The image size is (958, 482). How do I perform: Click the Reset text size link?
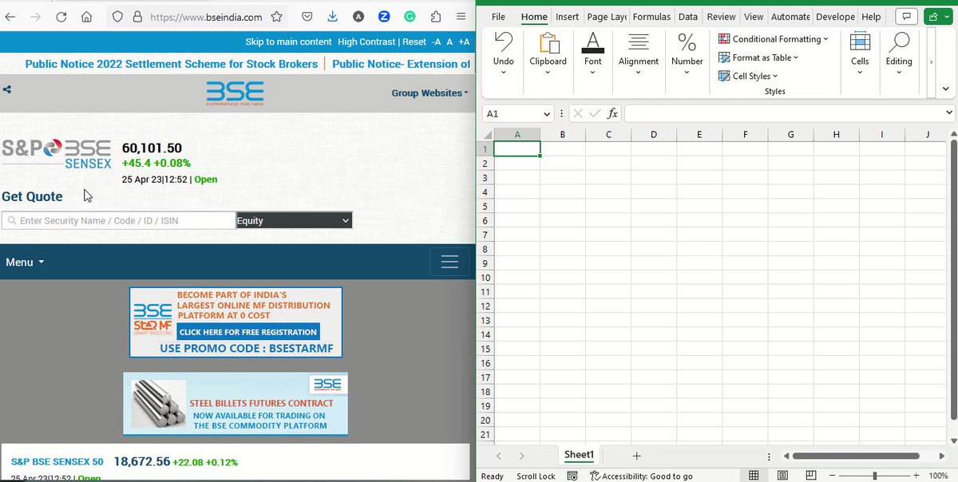(x=414, y=41)
